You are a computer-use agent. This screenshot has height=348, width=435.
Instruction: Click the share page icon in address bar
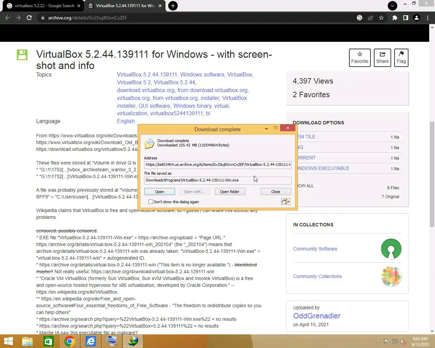click(x=370, y=18)
